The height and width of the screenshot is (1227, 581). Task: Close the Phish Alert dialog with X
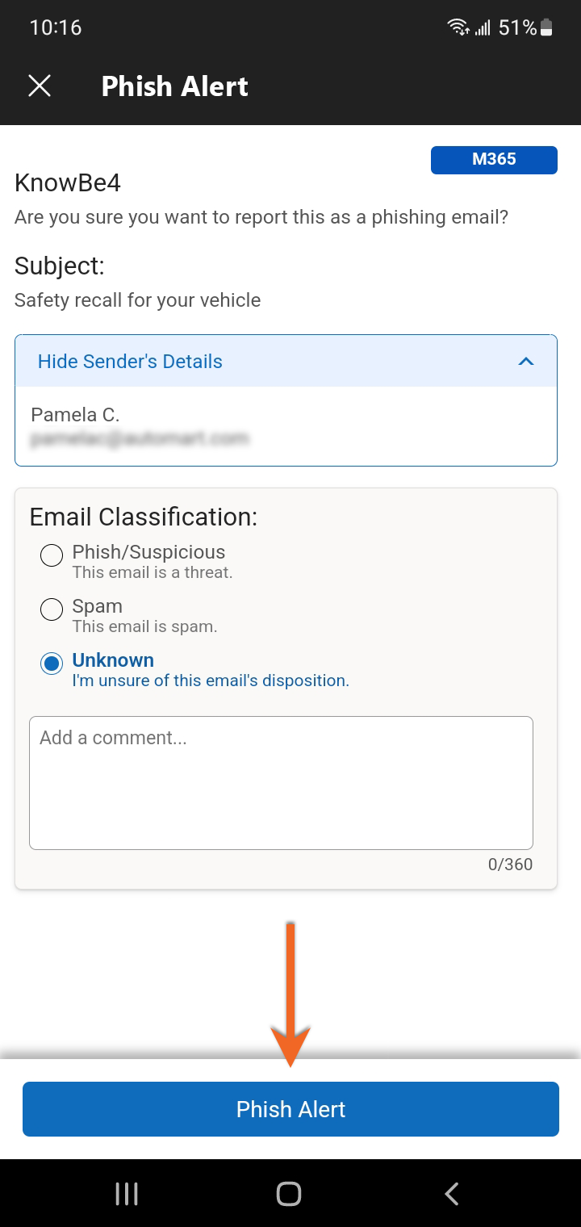(x=40, y=86)
